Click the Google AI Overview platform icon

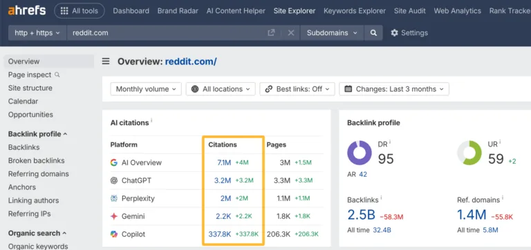click(114, 163)
